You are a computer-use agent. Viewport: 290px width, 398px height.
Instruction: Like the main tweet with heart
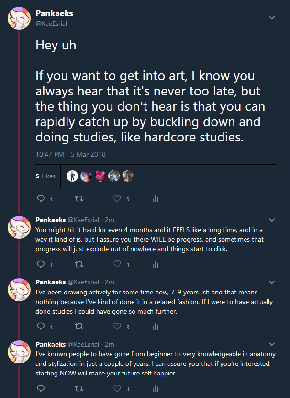pos(117,199)
